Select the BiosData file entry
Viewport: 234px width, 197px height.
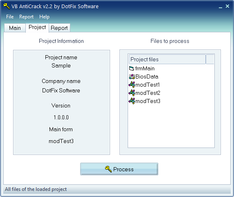click(x=147, y=77)
